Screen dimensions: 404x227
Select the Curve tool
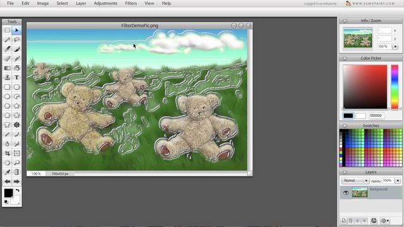click(17, 134)
